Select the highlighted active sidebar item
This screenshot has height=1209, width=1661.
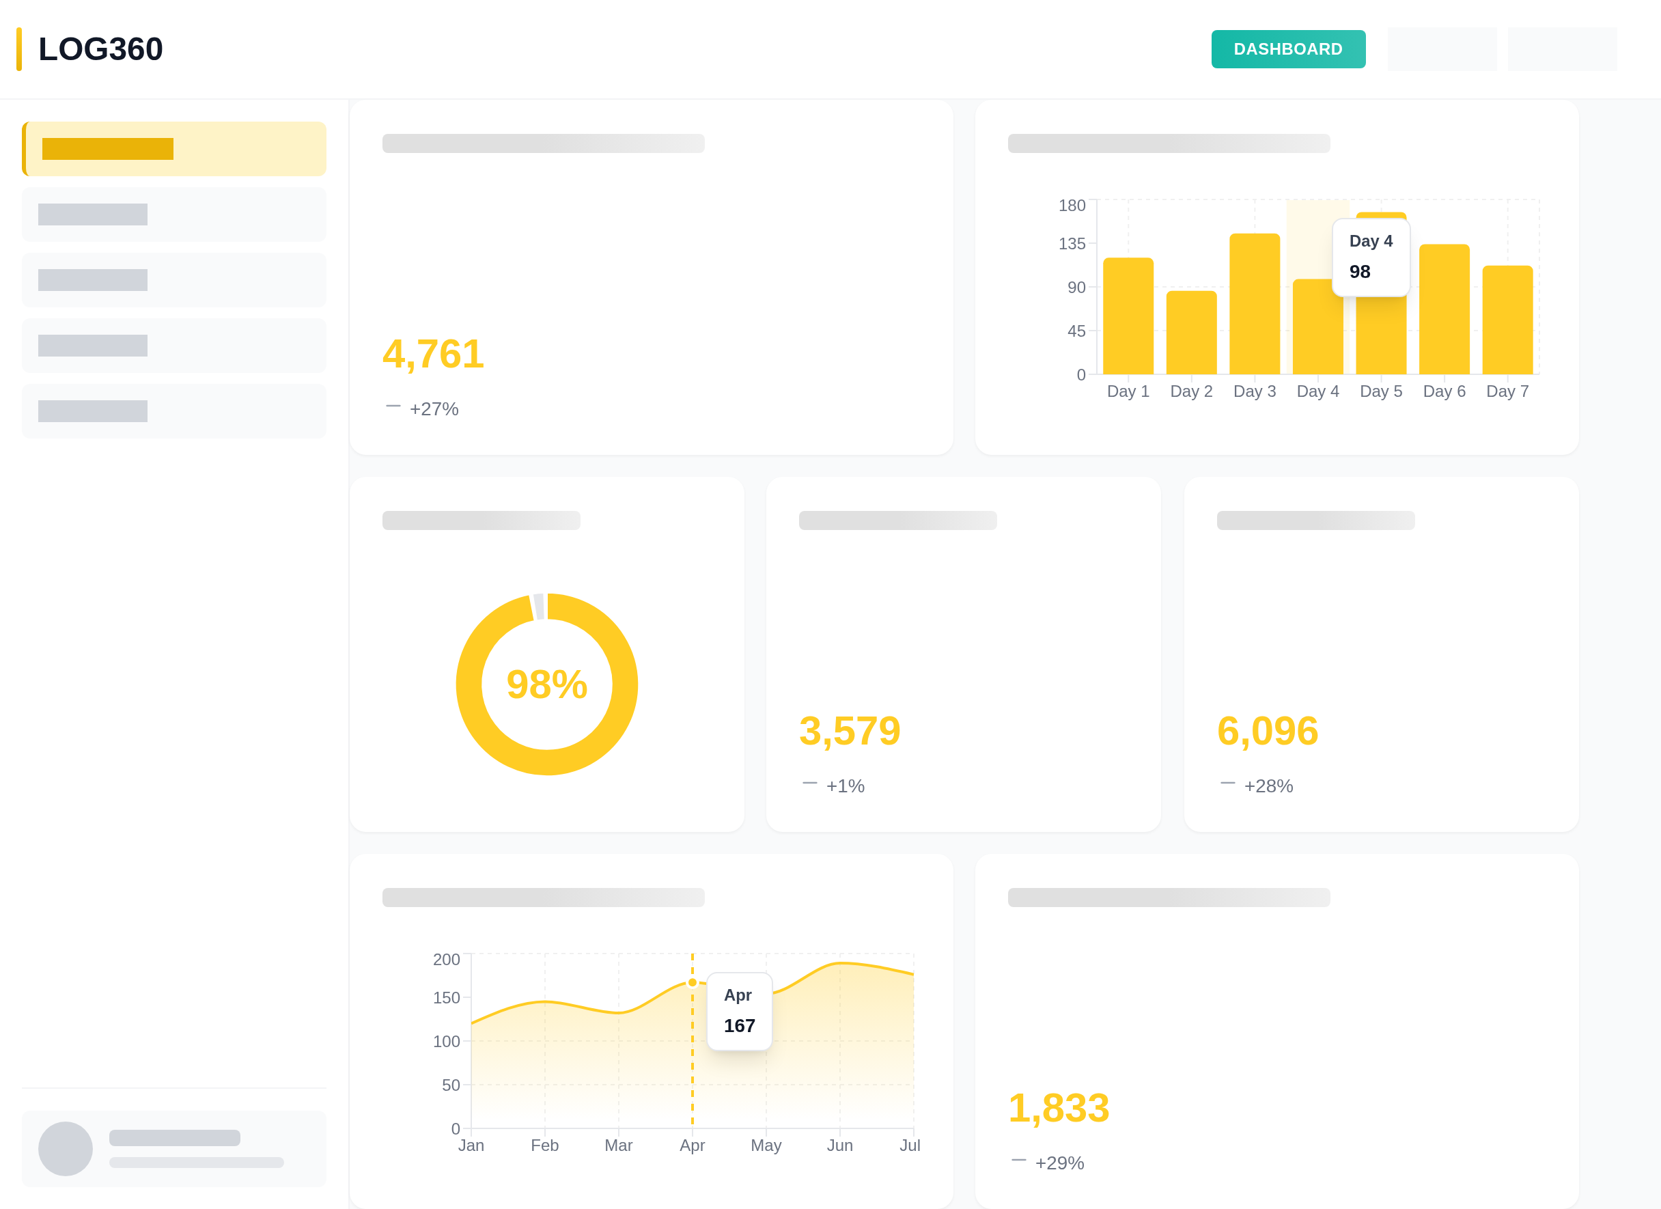[x=174, y=149]
